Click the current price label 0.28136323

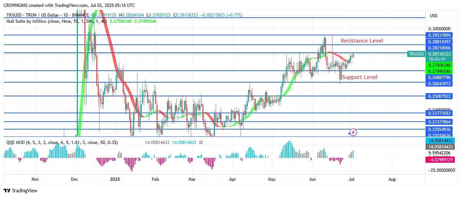click(x=439, y=54)
